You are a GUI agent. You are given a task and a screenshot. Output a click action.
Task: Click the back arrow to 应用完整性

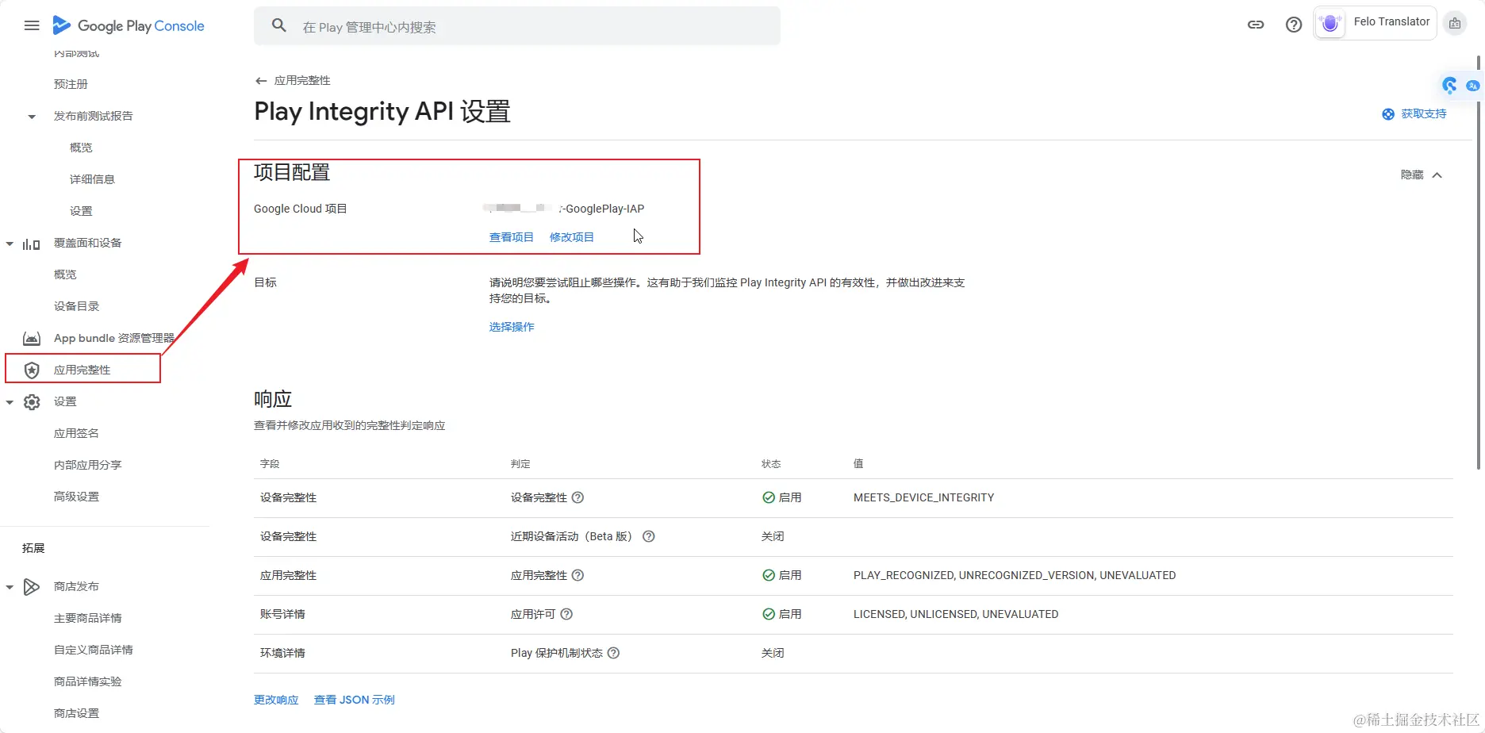tap(261, 81)
